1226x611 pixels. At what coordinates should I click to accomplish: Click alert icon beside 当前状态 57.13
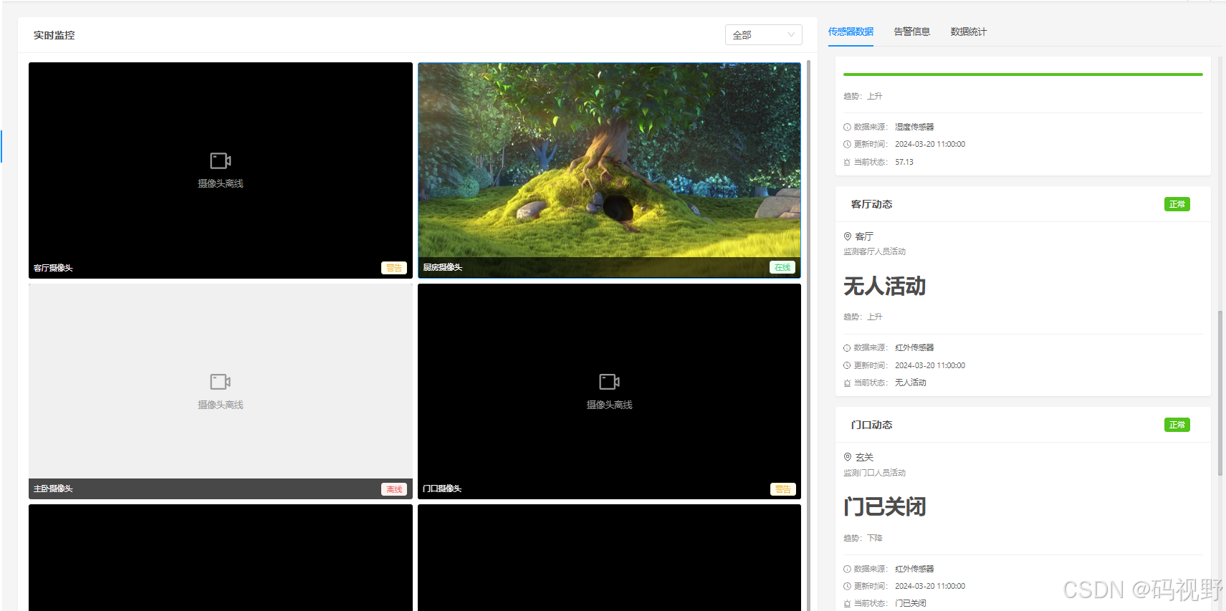pyautogui.click(x=847, y=162)
